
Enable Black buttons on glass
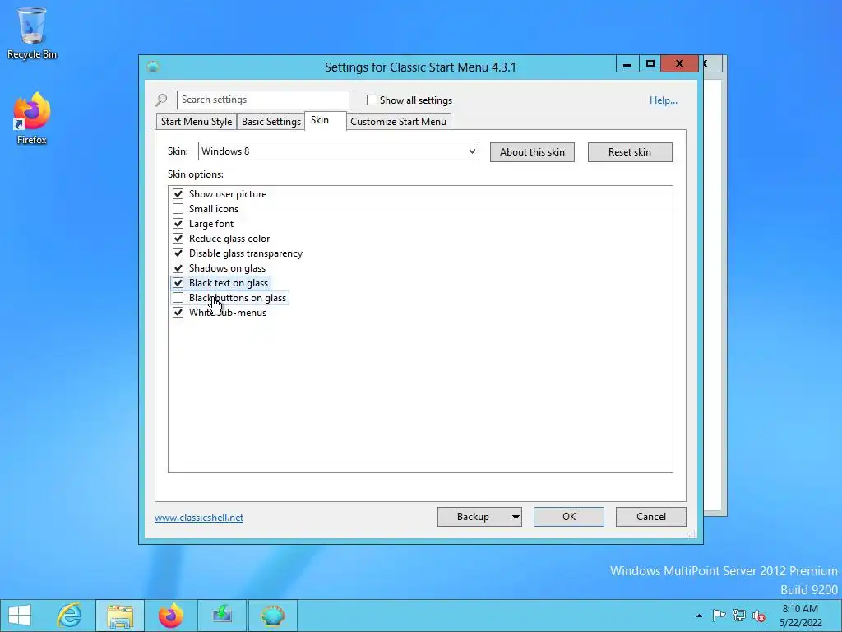click(x=178, y=297)
